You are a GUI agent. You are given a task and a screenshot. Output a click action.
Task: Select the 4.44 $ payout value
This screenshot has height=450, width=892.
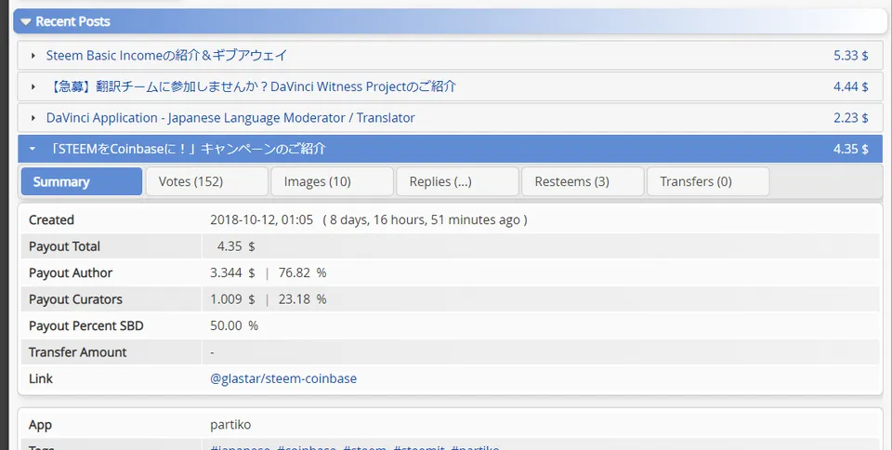pyautogui.click(x=850, y=87)
